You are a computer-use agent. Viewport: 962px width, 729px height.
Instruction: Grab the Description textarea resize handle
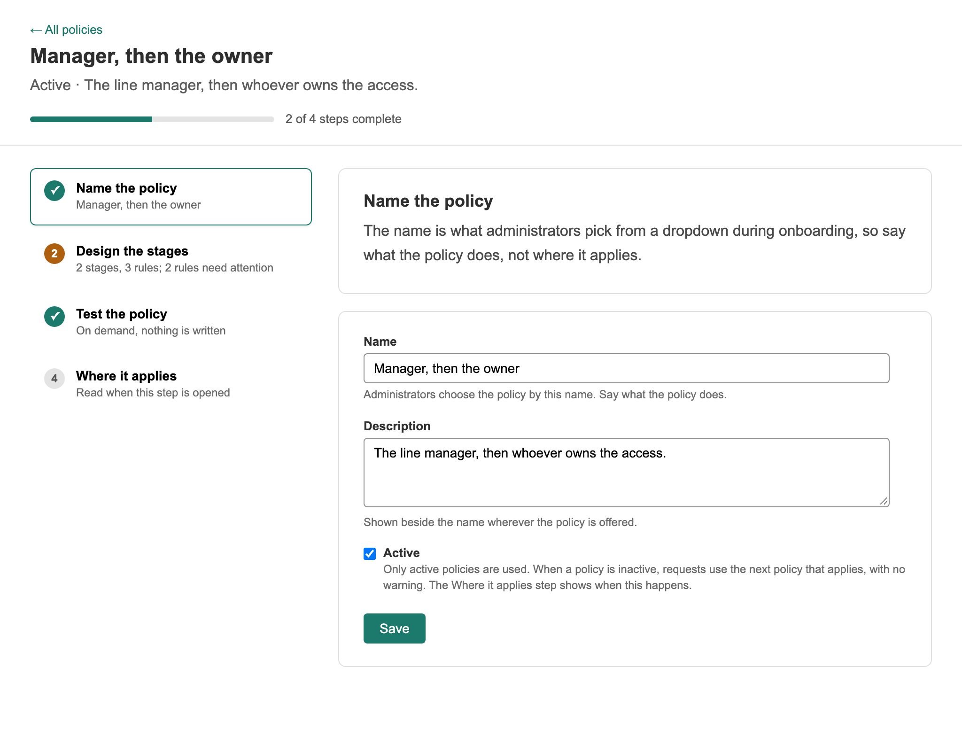pyautogui.click(x=884, y=501)
